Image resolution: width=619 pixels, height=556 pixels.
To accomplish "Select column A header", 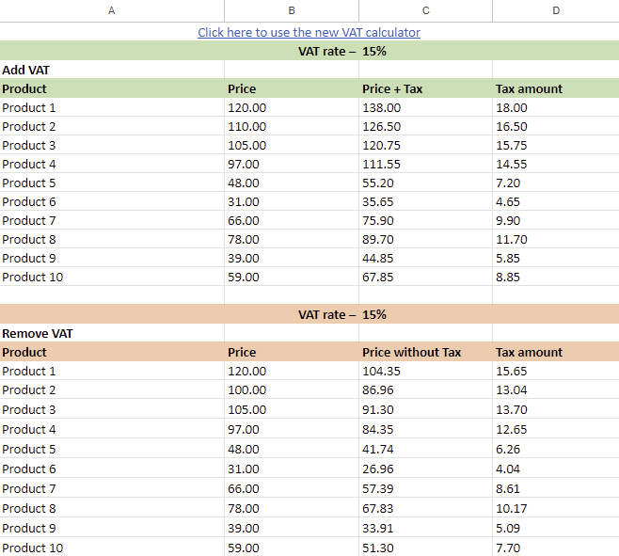I will pyautogui.click(x=112, y=10).
